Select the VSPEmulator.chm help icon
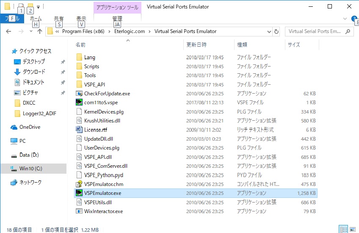359x233 pixels. (x=79, y=184)
